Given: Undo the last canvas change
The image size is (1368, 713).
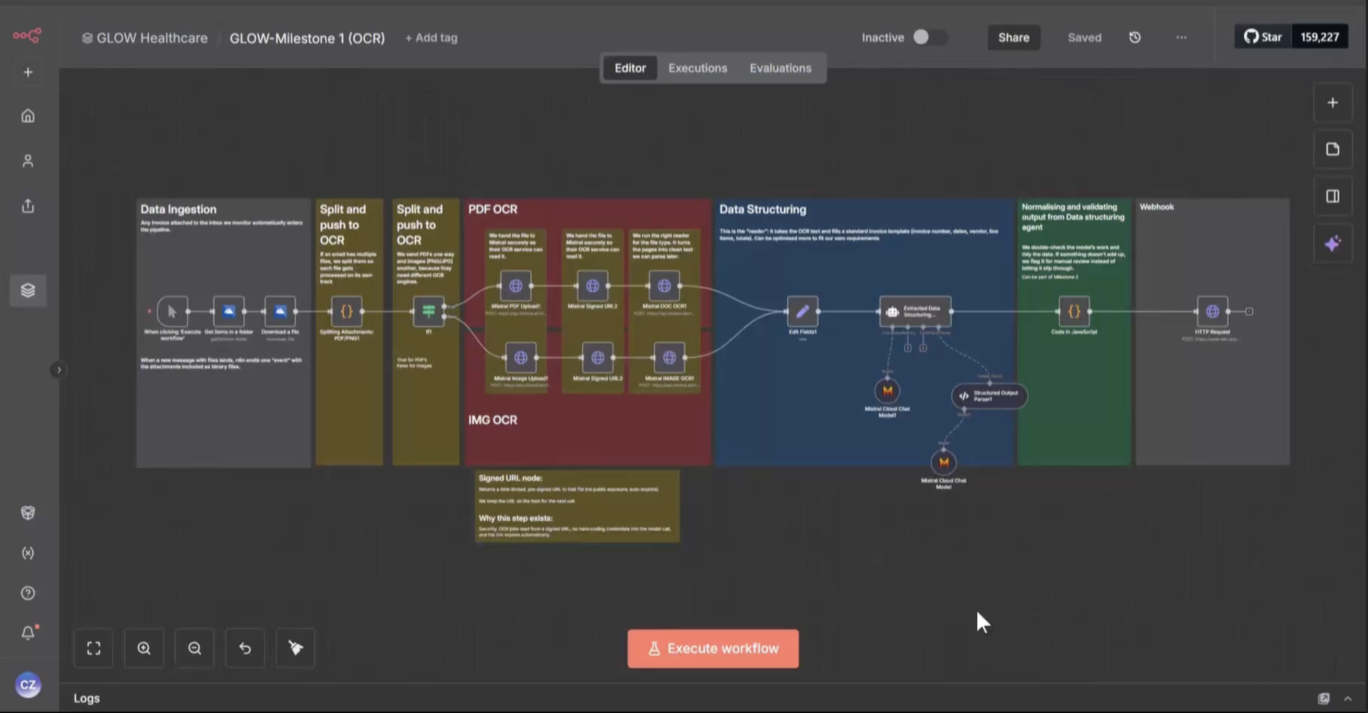Looking at the screenshot, I should pos(245,648).
